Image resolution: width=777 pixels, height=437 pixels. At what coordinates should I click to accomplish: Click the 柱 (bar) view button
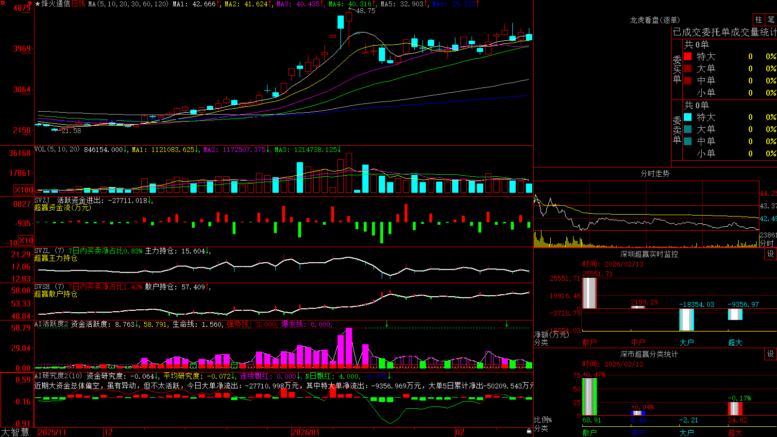point(759,20)
